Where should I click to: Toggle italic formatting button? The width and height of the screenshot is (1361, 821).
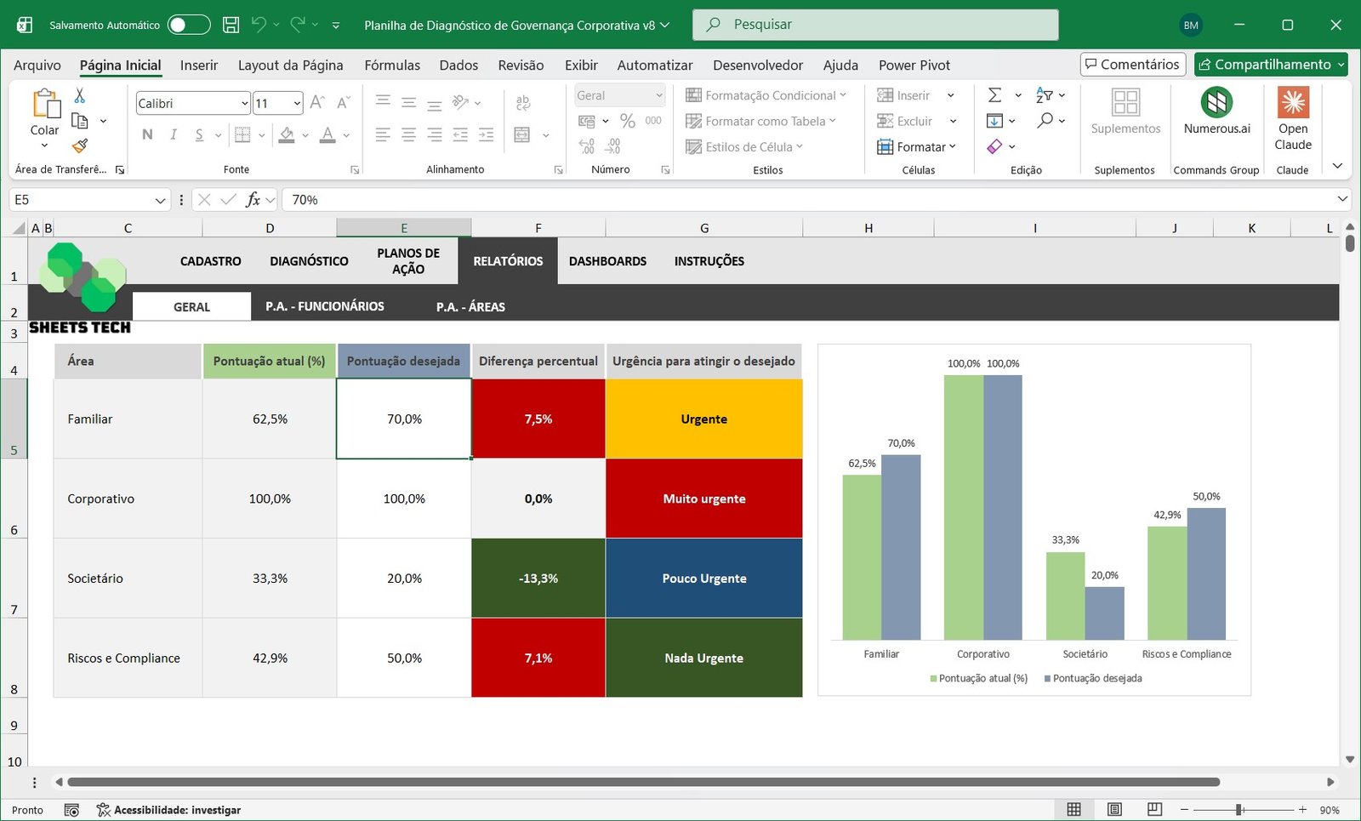pyautogui.click(x=174, y=134)
